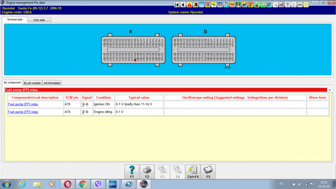The height and width of the screenshot is (189, 336).
Task: Open the F5 book manual button
Action: [208, 172]
